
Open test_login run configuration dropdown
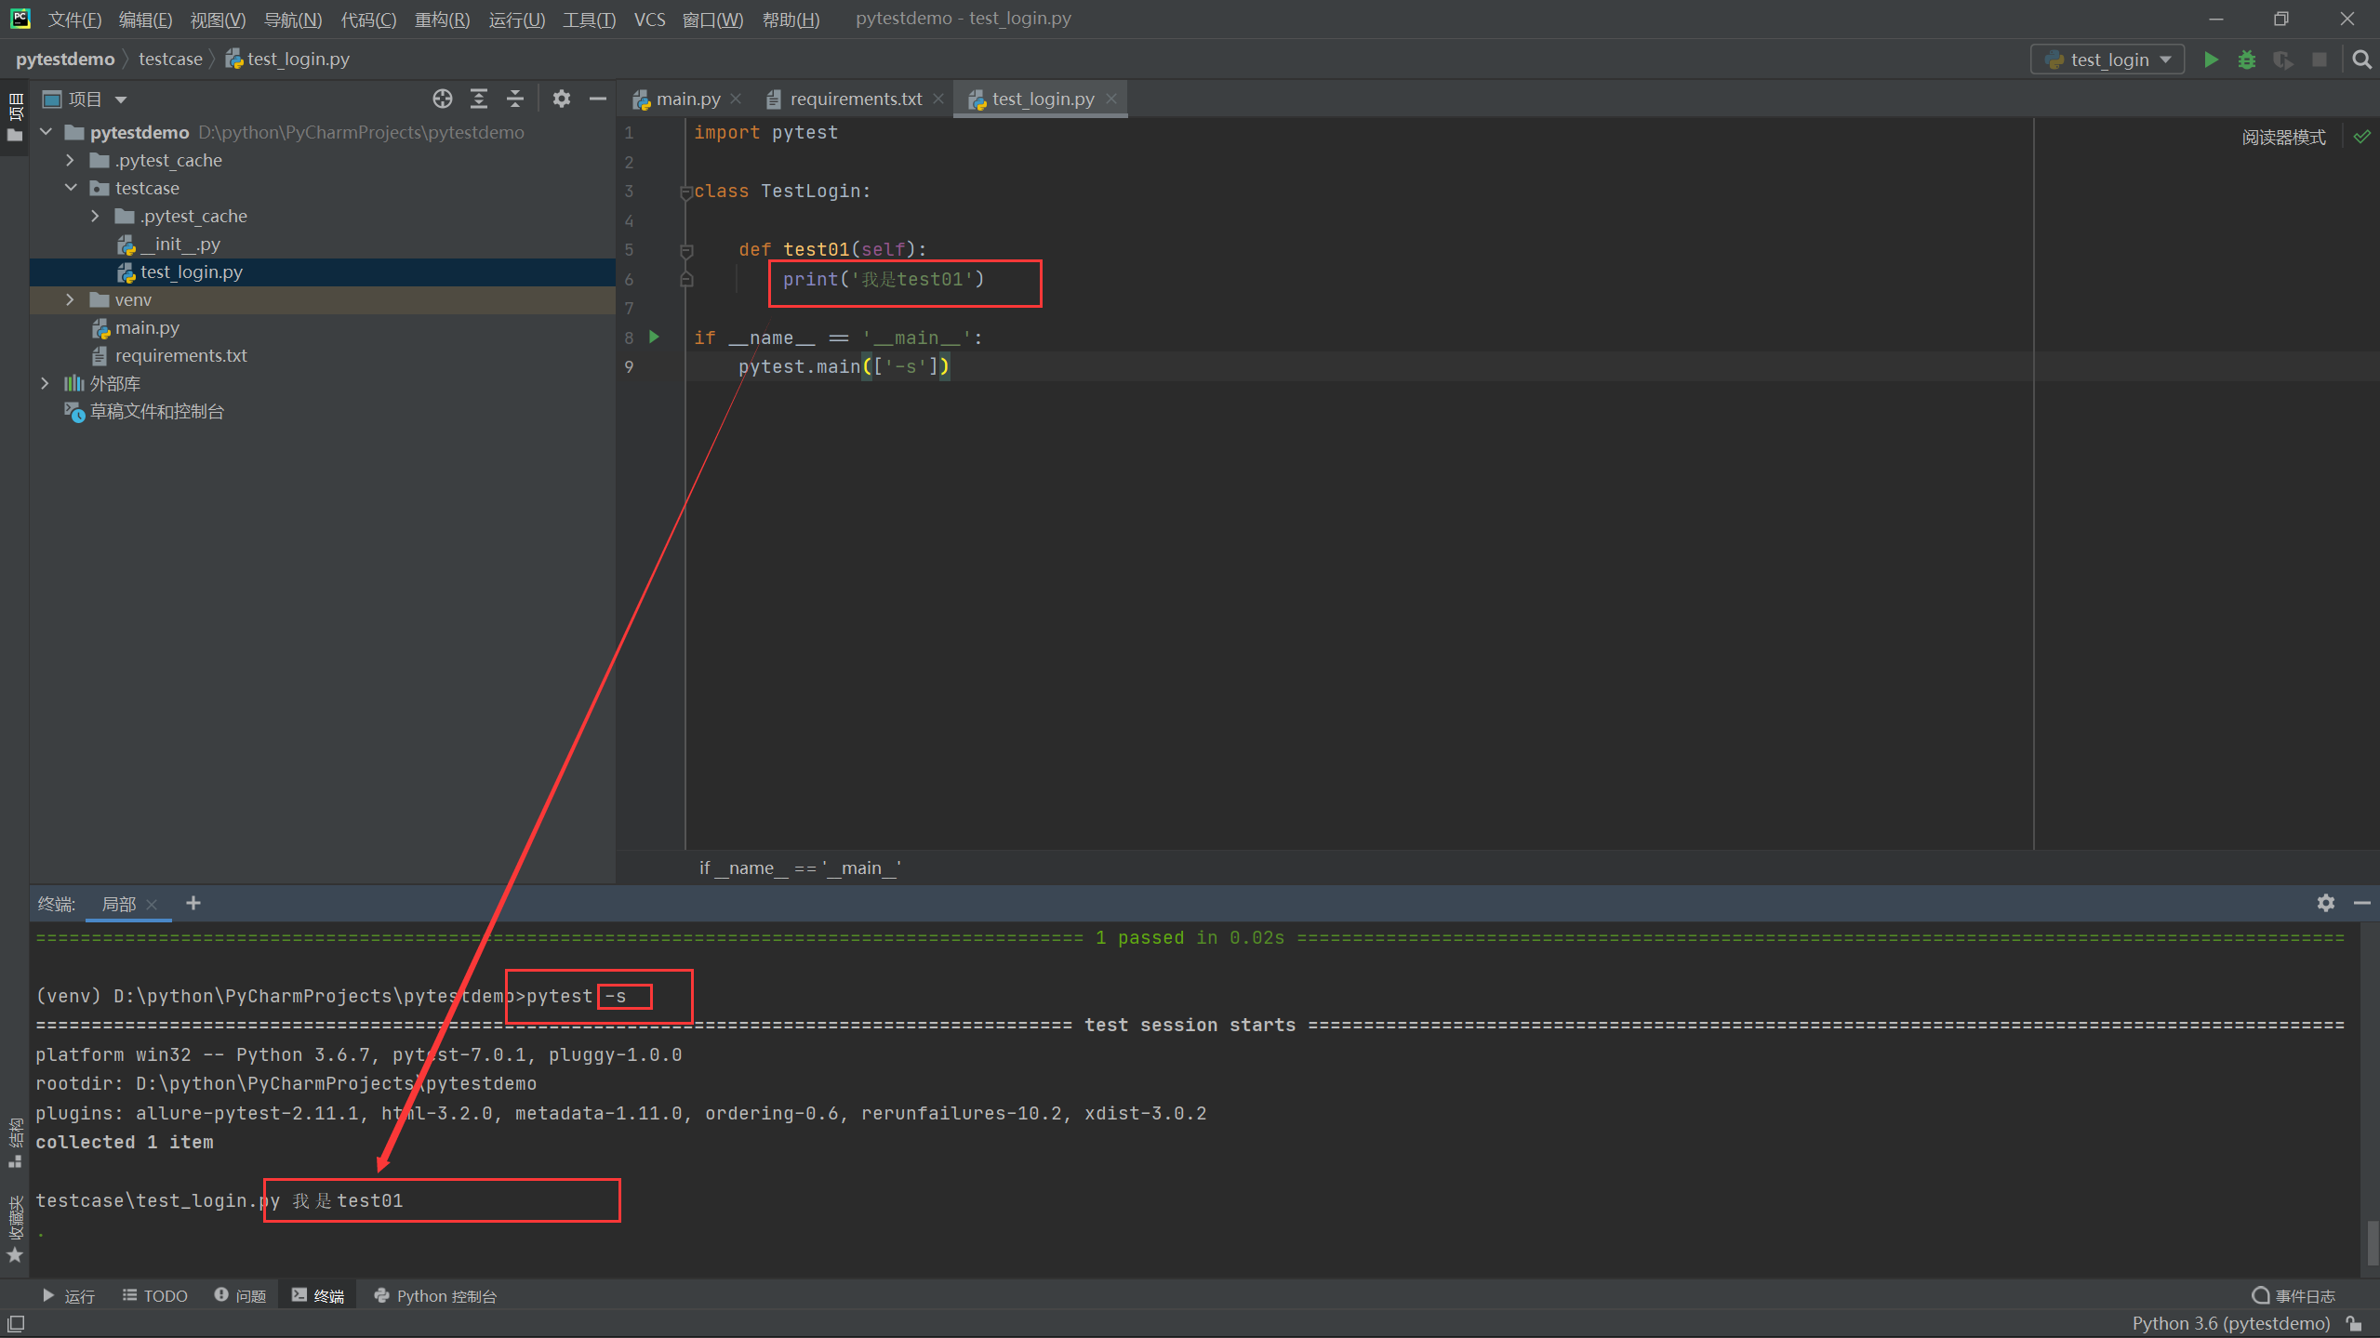pos(2108,60)
